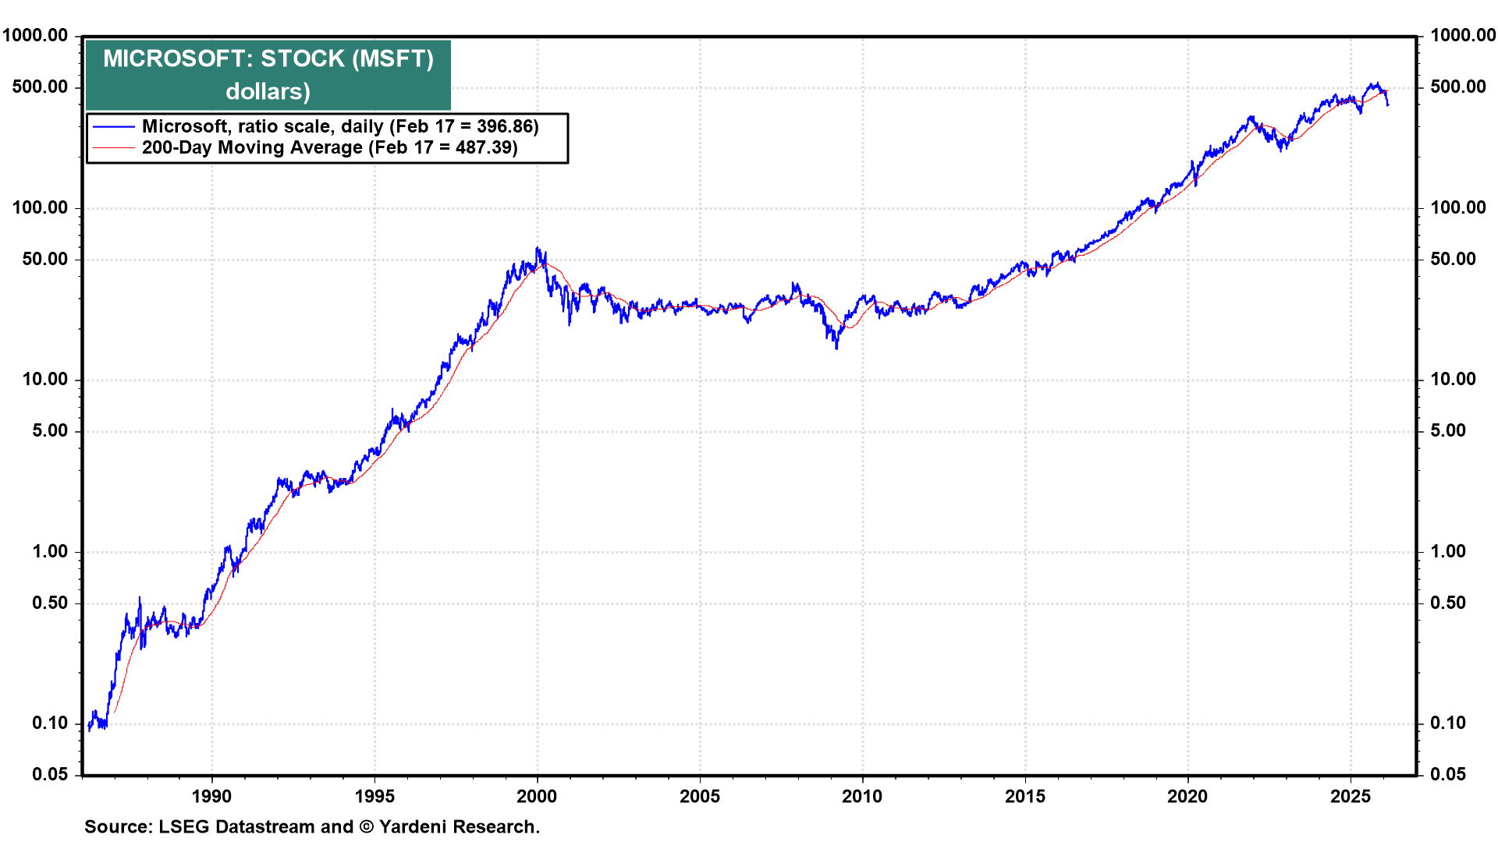This screenshot has height=842, width=1498.
Task: Click the left axis 0.05 label
Action: click(x=50, y=774)
